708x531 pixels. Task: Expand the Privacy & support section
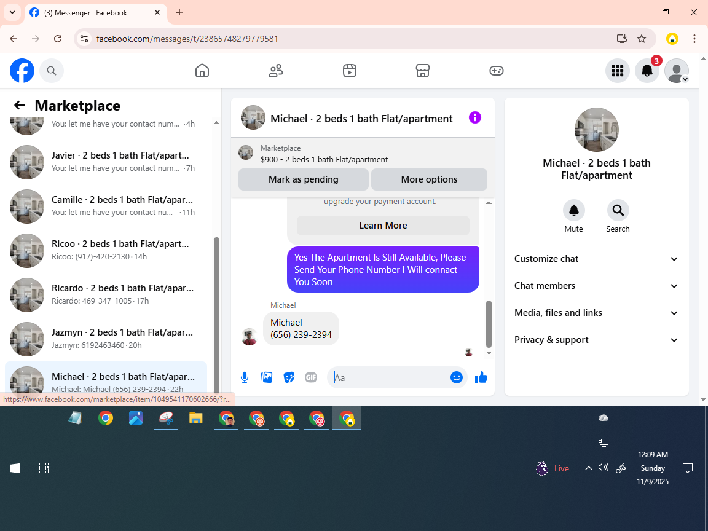tap(597, 340)
